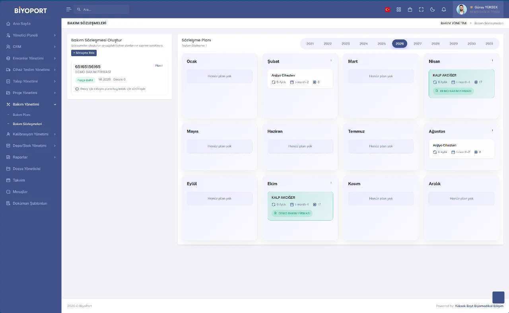Open the Turkish flag language selector
Screen dimensions: 509x313
tap(387, 10)
